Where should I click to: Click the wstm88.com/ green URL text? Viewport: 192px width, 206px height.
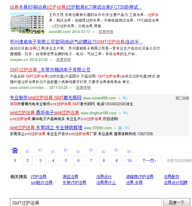tap(60, 32)
